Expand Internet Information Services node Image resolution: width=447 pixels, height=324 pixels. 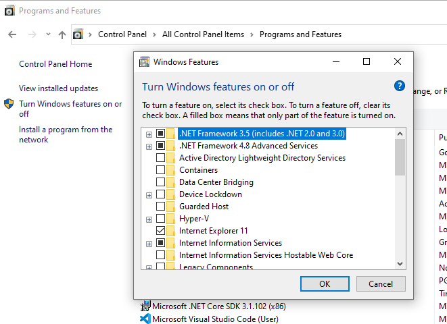point(149,244)
